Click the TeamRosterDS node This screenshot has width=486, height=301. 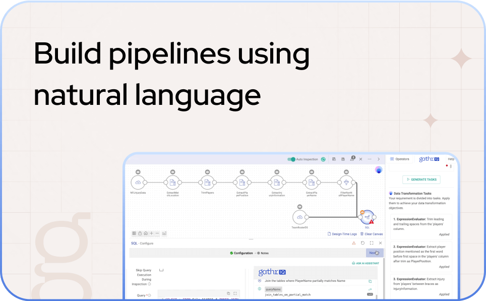point(300,217)
